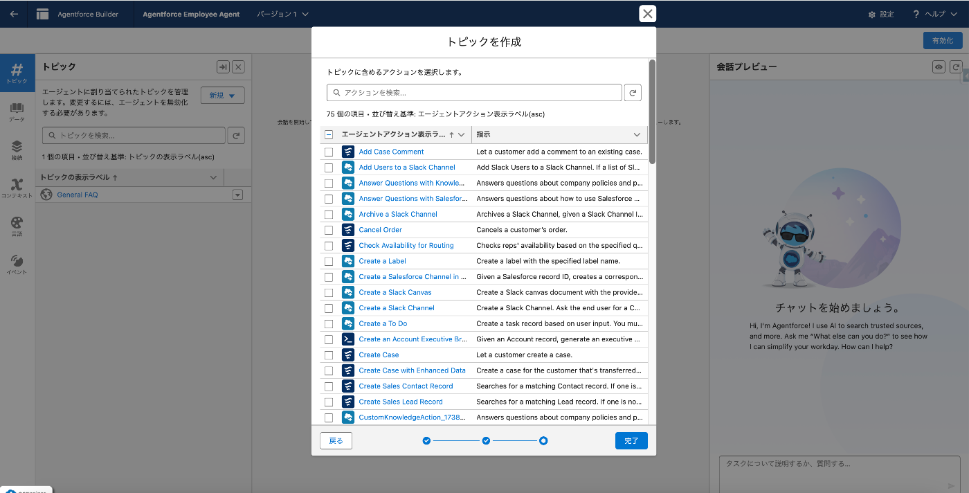
Task: Click the 有効化 (Activate) button
Action: [x=943, y=41]
